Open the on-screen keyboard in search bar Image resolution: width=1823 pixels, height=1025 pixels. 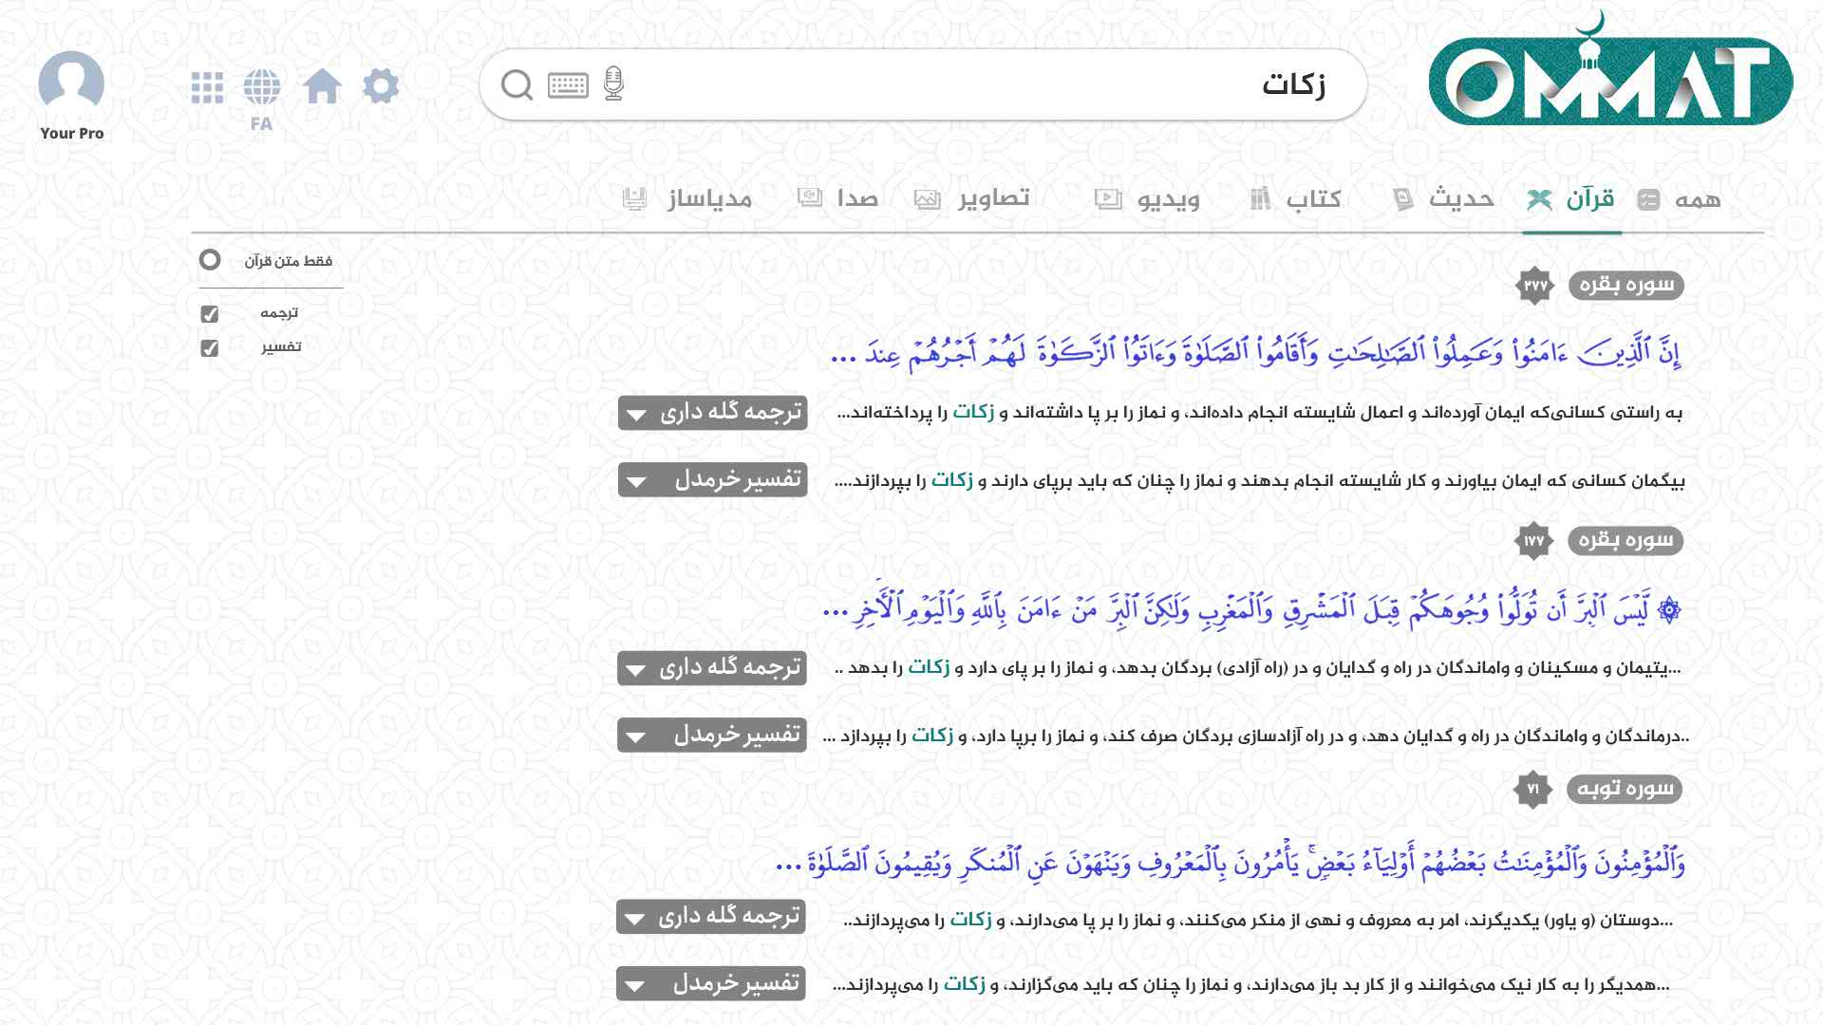568,84
